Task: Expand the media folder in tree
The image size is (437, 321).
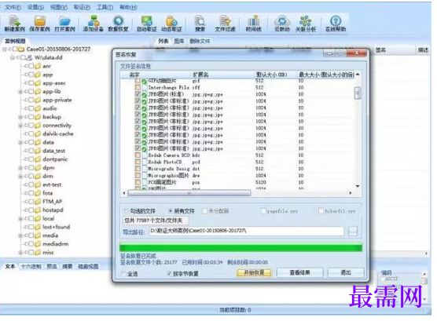Action: click(20, 235)
